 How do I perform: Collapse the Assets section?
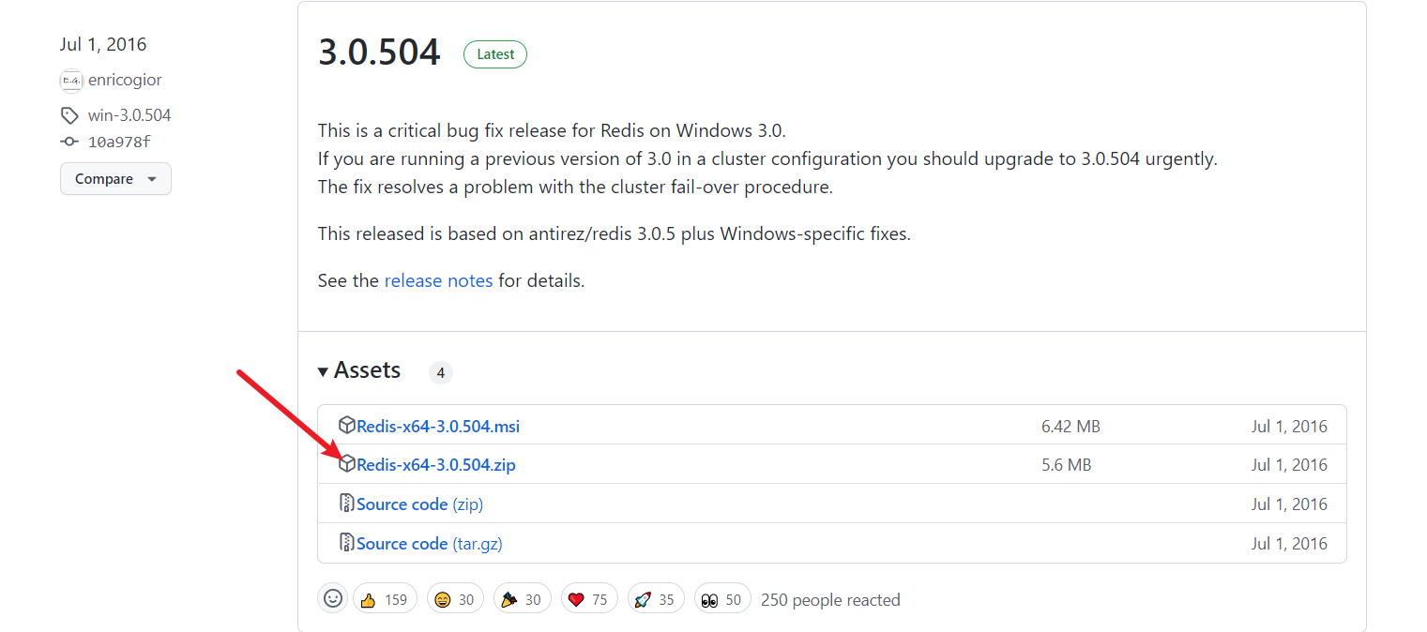click(359, 370)
